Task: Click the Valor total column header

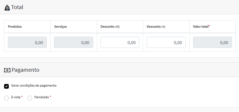Action: 201,27
